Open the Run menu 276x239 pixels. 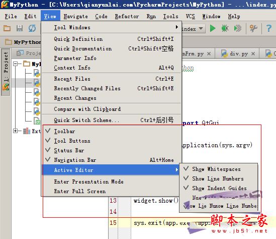tap(151, 17)
